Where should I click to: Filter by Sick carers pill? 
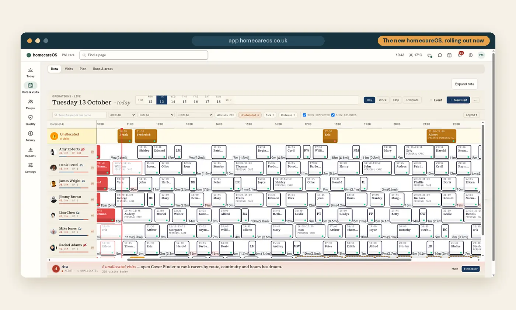point(270,115)
